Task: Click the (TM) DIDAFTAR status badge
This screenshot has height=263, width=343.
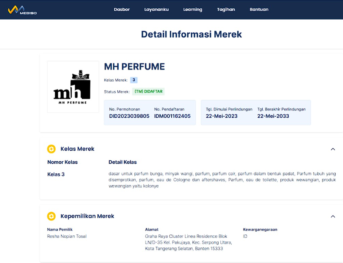Action: (148, 91)
